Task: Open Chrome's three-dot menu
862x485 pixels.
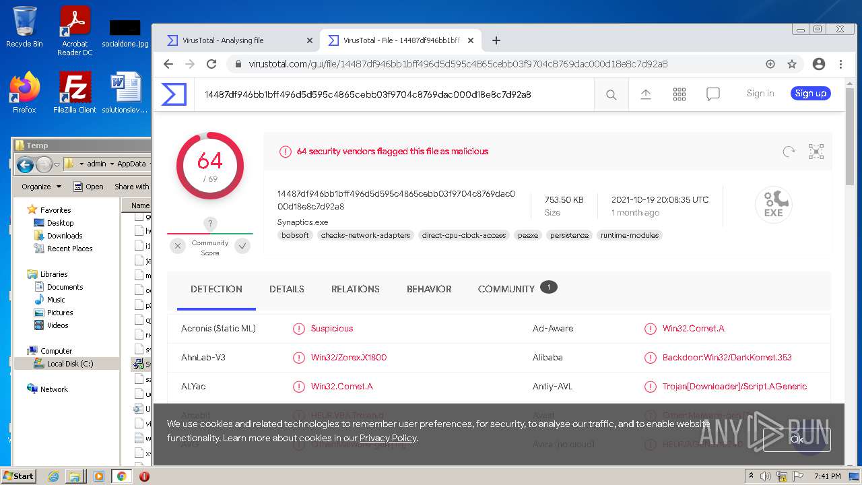Action: pos(840,64)
